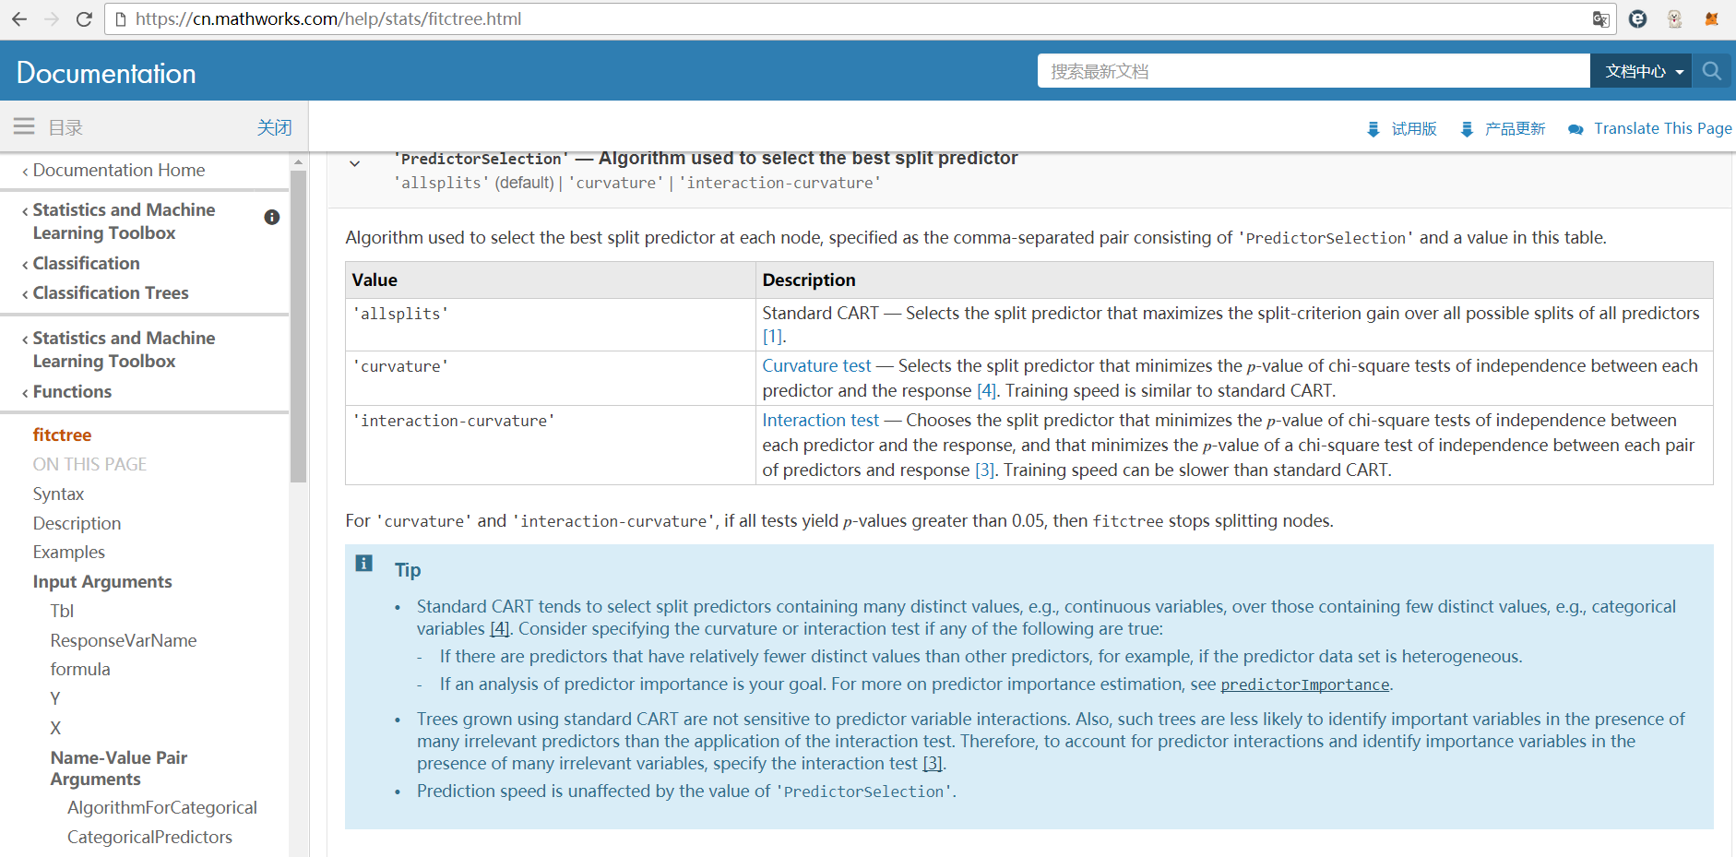
Task: Open the predictorImportance link in the tip
Action: [1304, 684]
